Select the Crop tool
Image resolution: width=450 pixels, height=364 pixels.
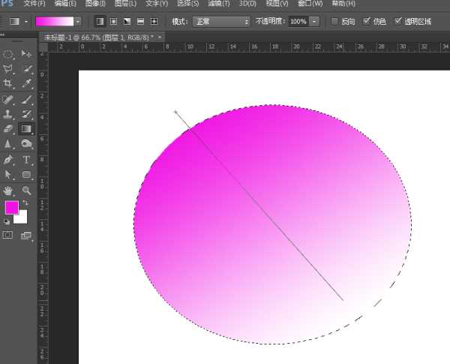coord(9,84)
